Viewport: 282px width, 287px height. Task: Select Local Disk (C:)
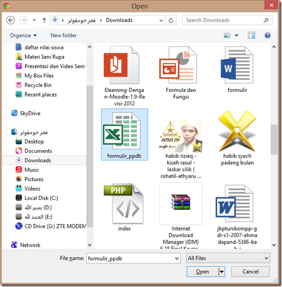coord(37,198)
